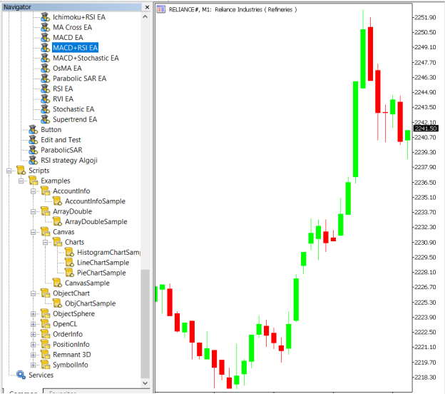
Task: Select the RSI strategy Algoji label
Action: click(x=69, y=160)
